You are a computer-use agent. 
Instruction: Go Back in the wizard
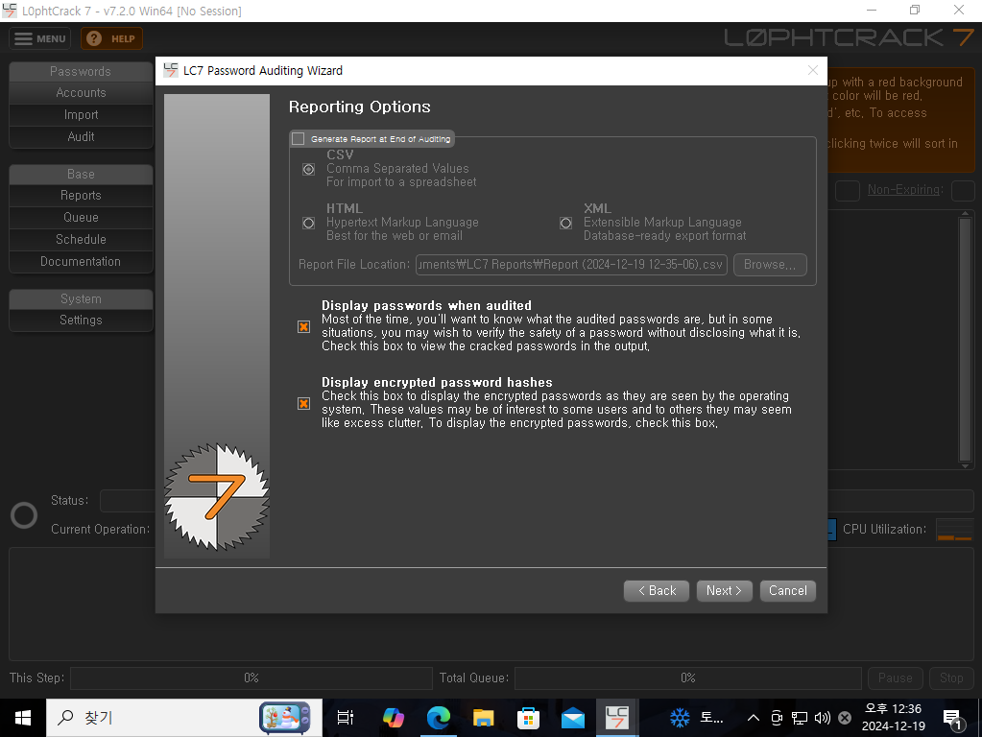(x=657, y=590)
